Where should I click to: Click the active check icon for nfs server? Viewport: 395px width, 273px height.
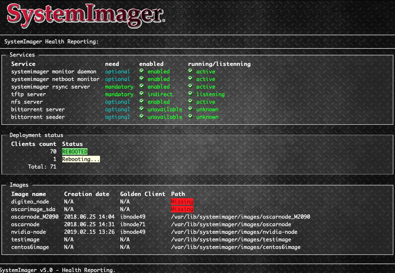(x=190, y=101)
